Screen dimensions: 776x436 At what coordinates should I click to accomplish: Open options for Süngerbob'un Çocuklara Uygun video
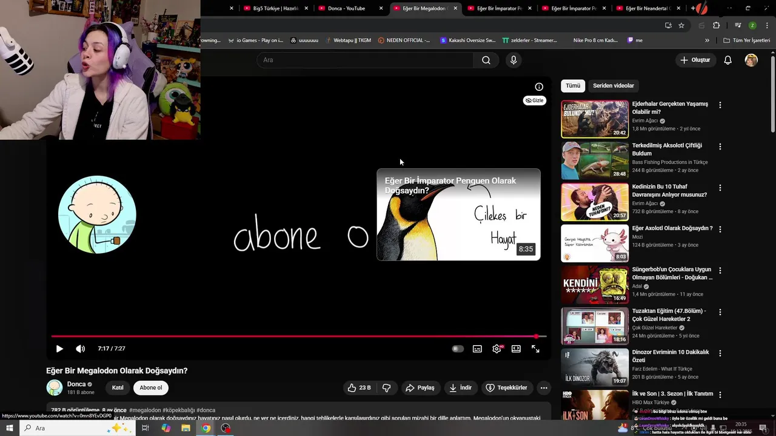coord(720,271)
